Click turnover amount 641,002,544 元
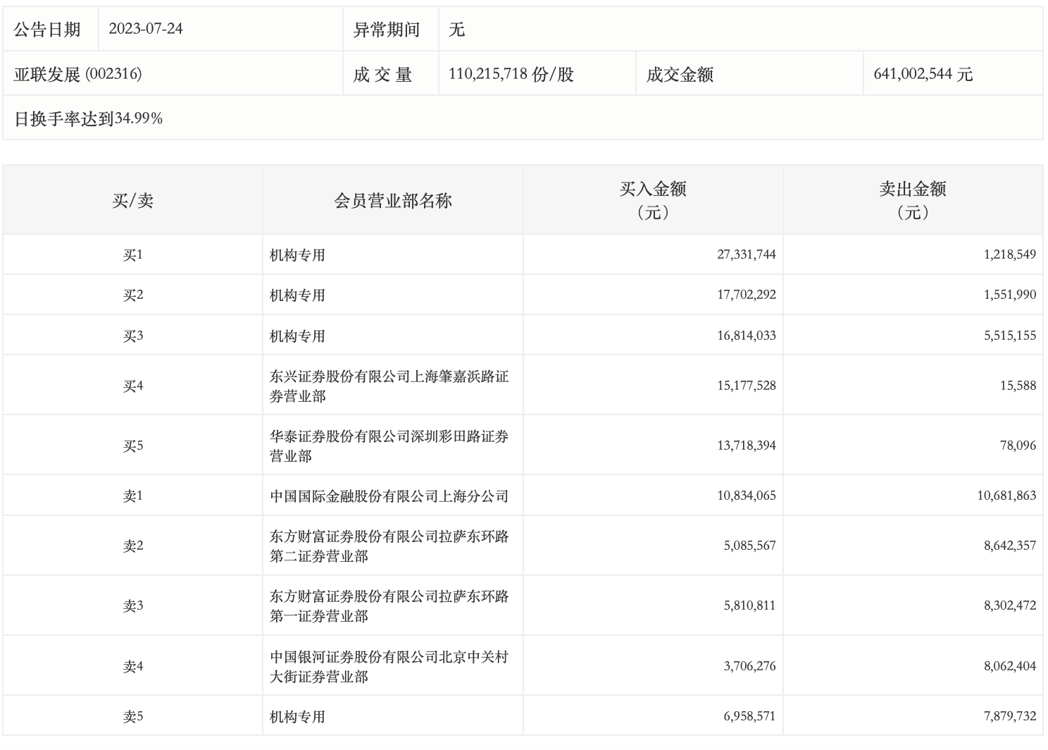Viewport: 1048px width, 750px height. pyautogui.click(x=923, y=73)
